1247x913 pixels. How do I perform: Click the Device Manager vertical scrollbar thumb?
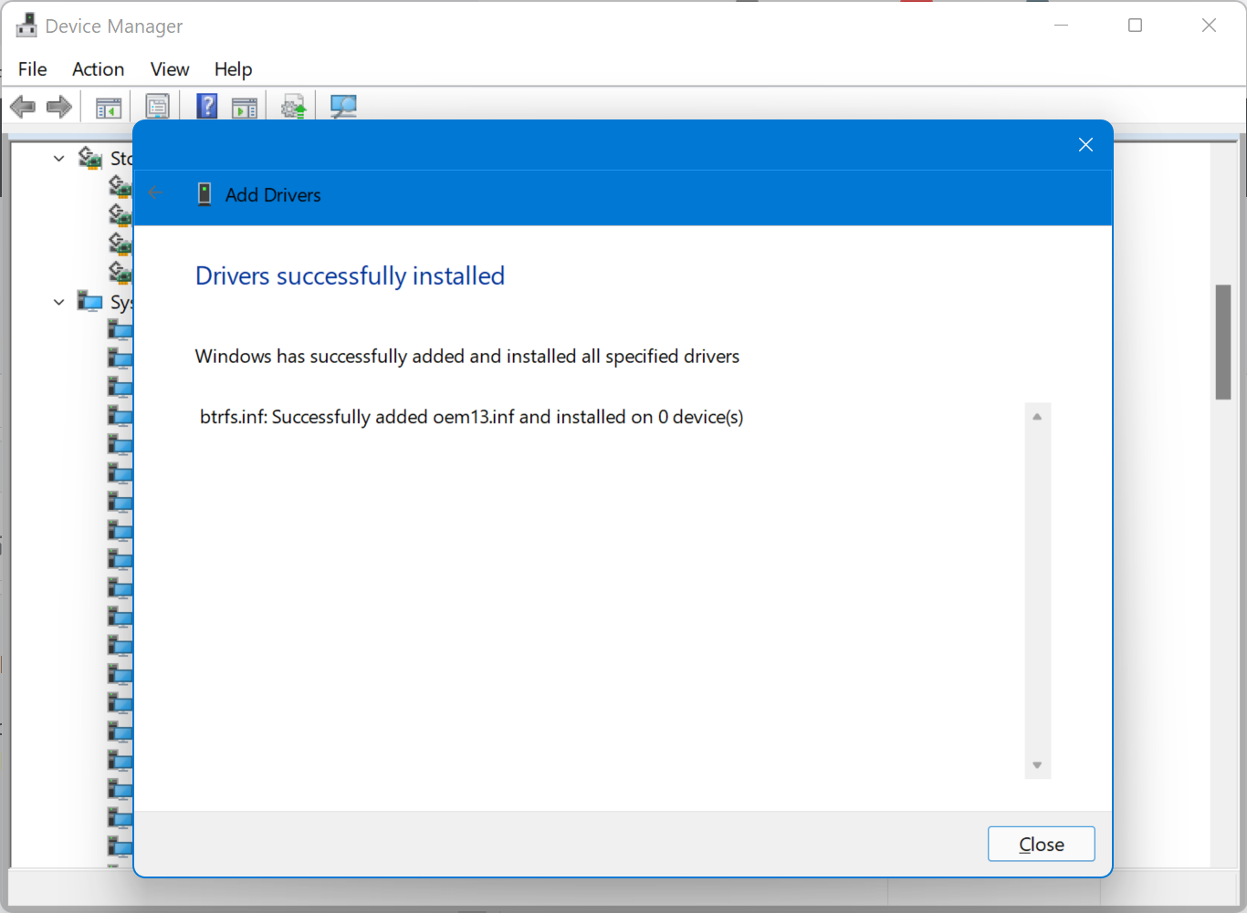tap(1223, 342)
